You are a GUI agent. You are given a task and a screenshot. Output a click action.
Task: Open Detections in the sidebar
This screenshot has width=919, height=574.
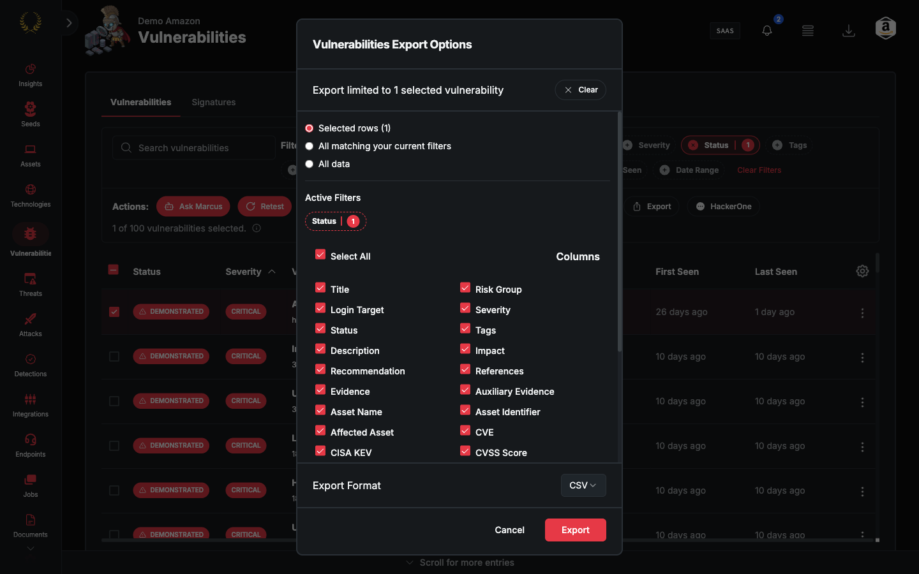click(30, 365)
